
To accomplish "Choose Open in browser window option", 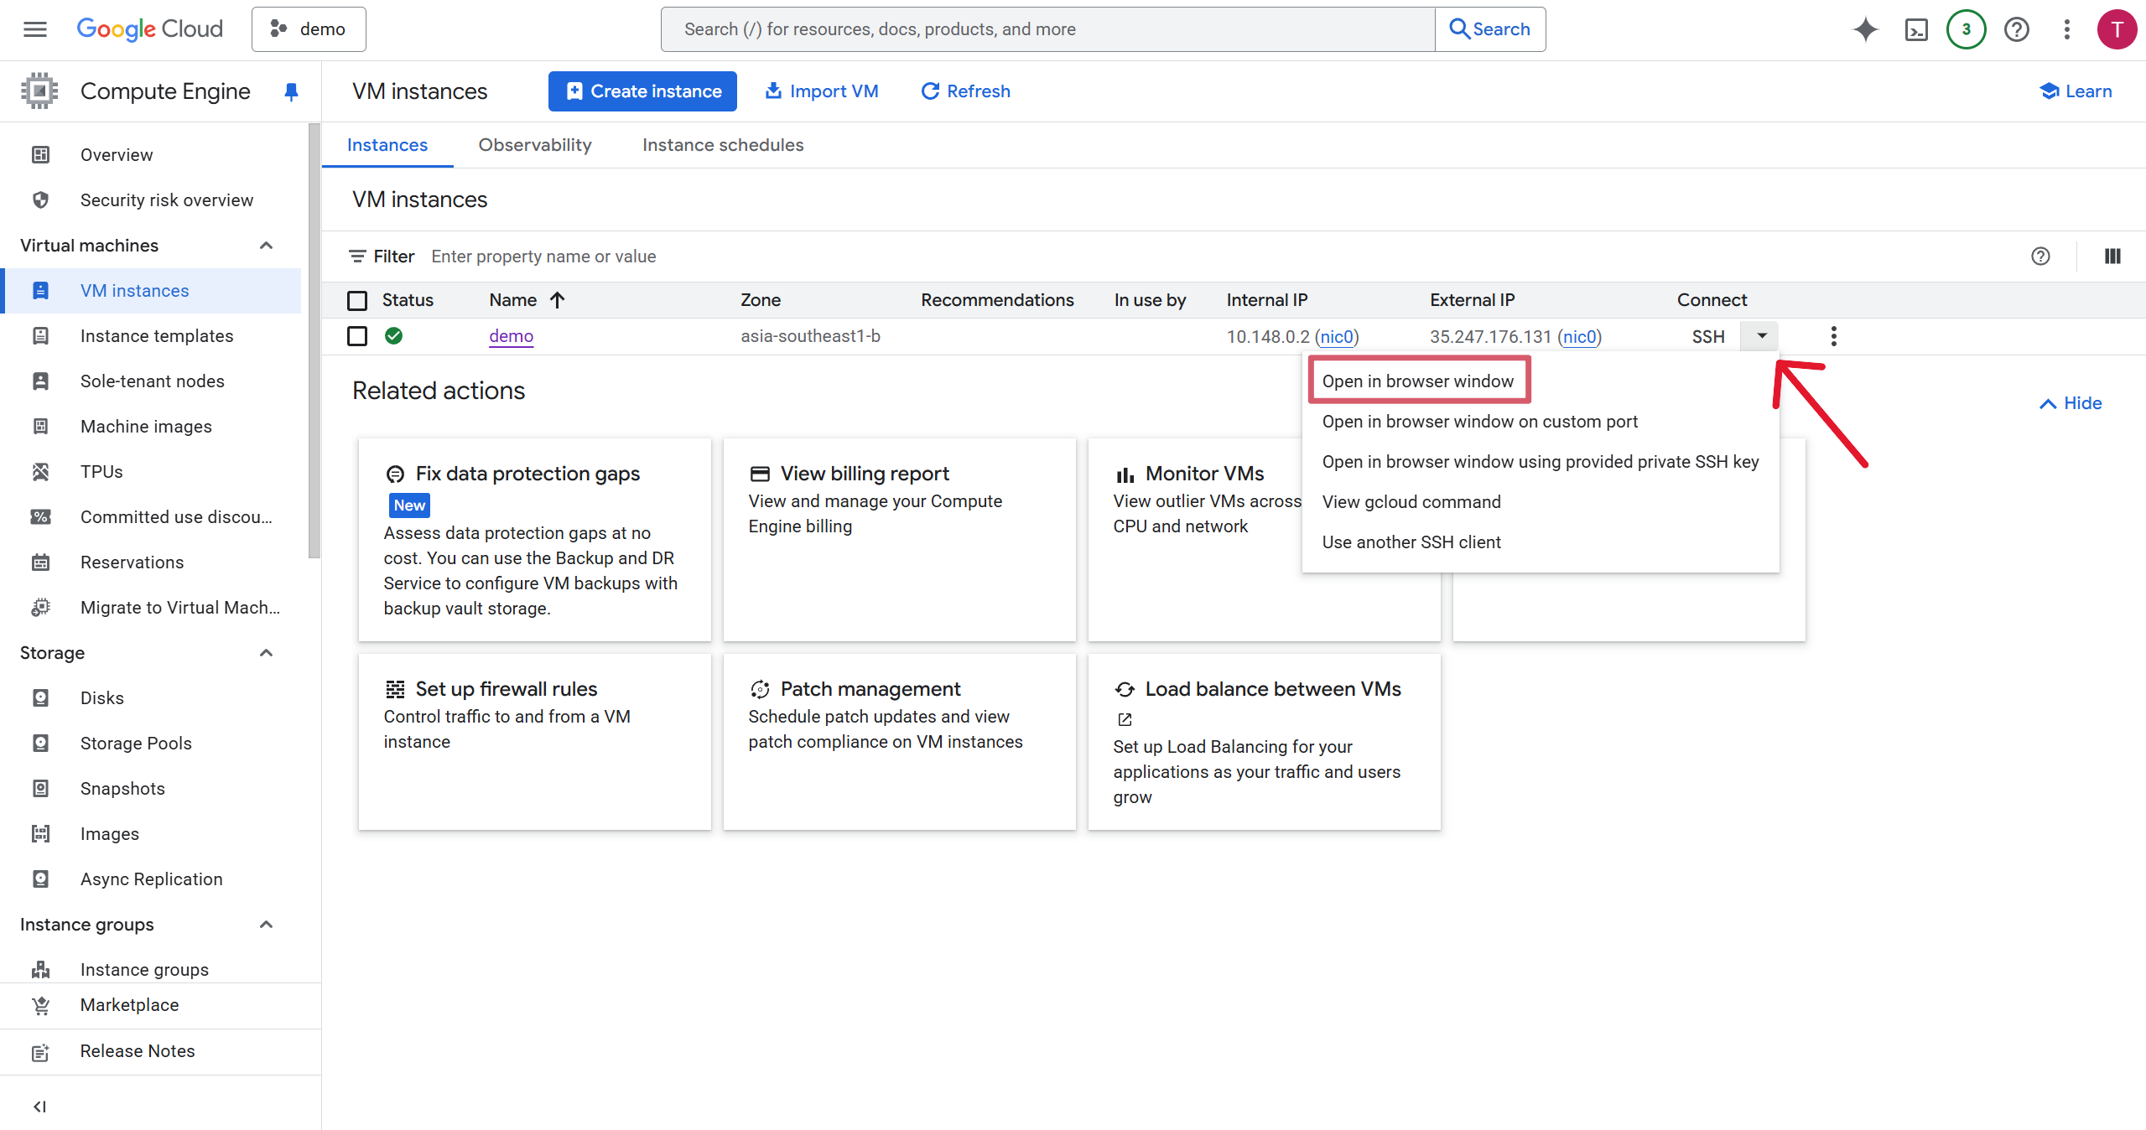I will click(x=1417, y=381).
